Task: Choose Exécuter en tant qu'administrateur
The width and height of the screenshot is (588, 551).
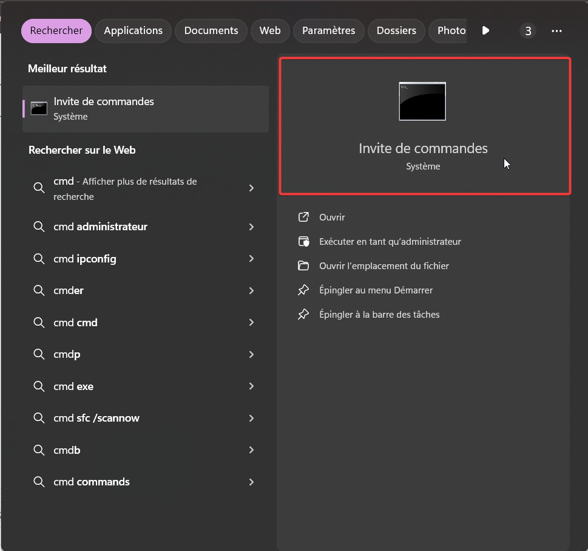Action: [390, 242]
